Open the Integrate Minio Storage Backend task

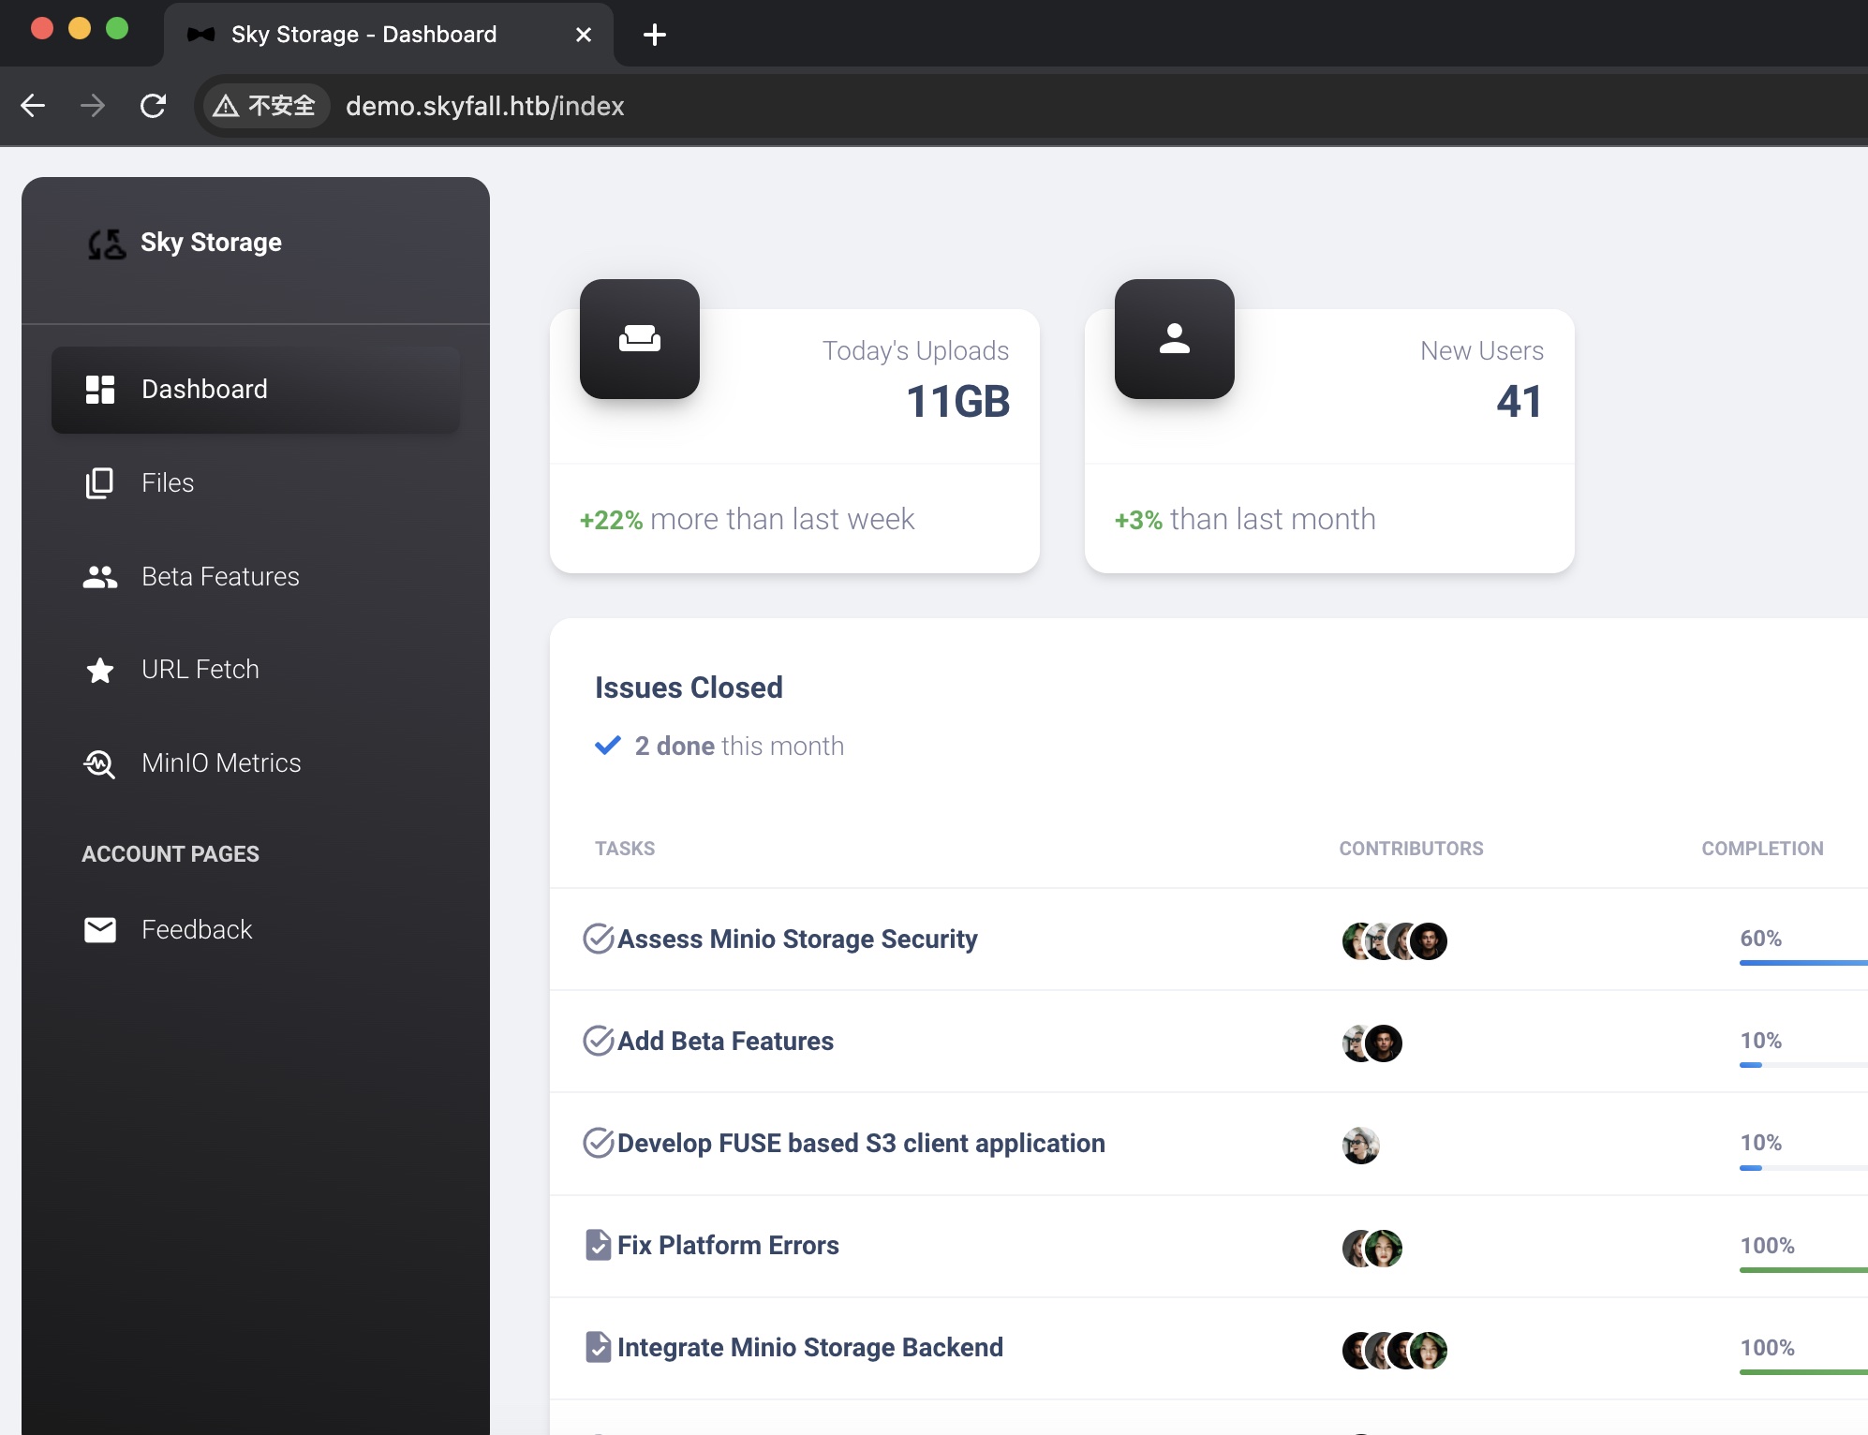(809, 1347)
